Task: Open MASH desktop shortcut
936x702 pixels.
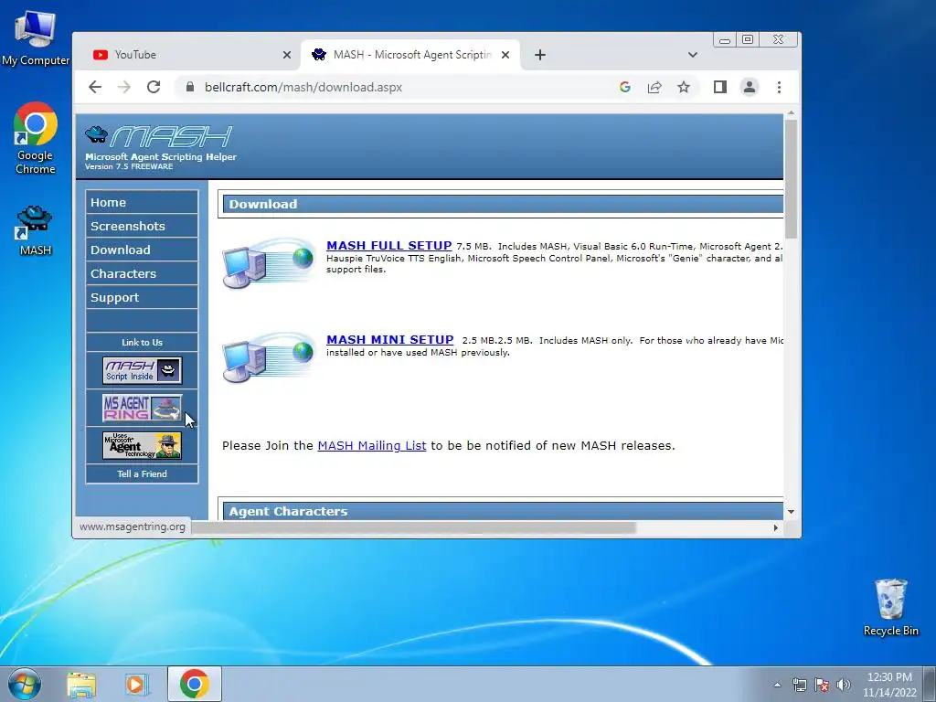Action: click(36, 230)
